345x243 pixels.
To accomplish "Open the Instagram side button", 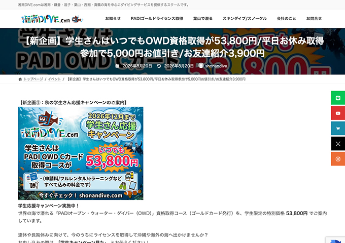I will 338,159.
